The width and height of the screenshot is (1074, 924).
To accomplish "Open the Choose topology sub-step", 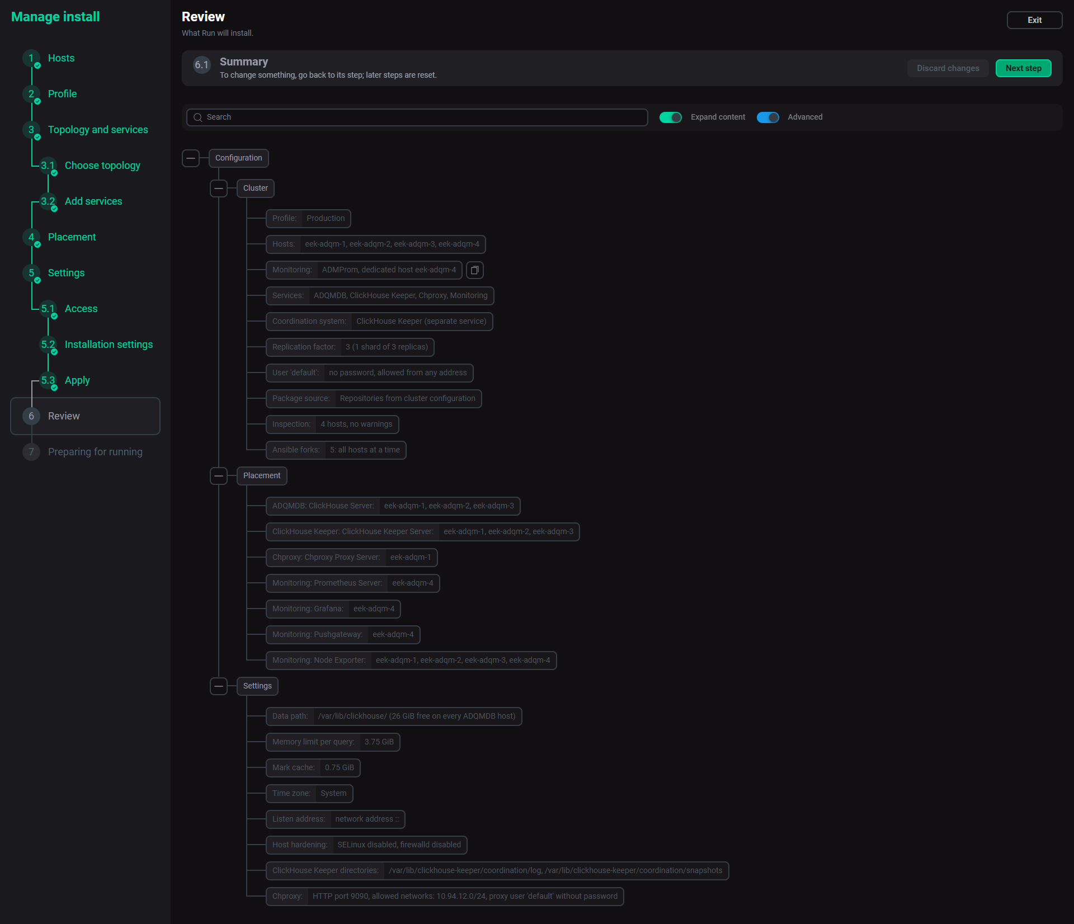I will [102, 166].
